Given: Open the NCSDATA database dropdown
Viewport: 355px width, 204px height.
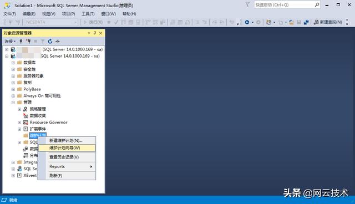Looking at the screenshot, I should 75,22.
